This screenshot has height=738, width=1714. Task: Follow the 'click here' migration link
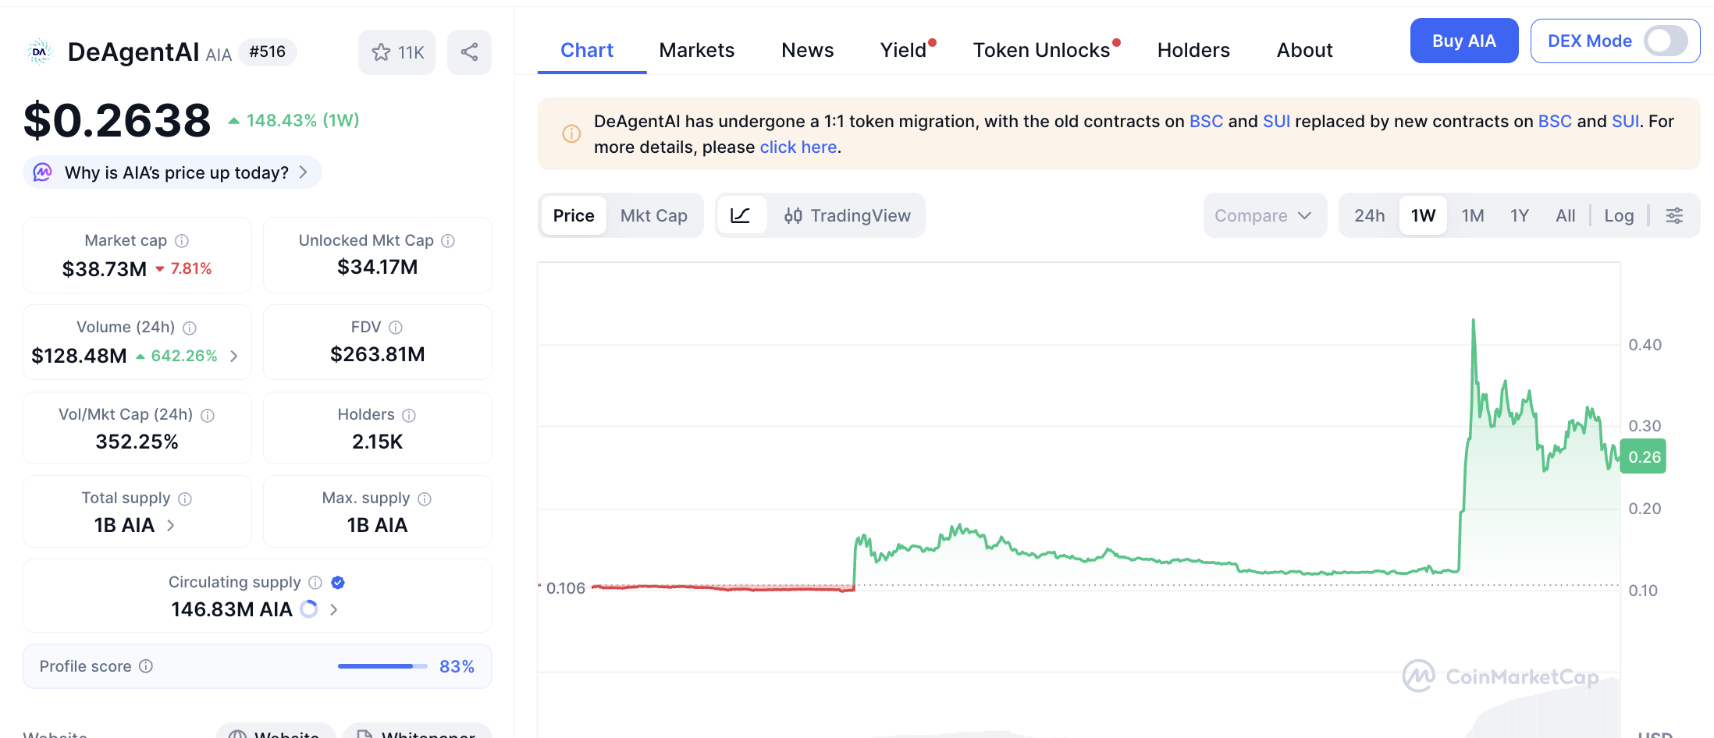coord(798,147)
